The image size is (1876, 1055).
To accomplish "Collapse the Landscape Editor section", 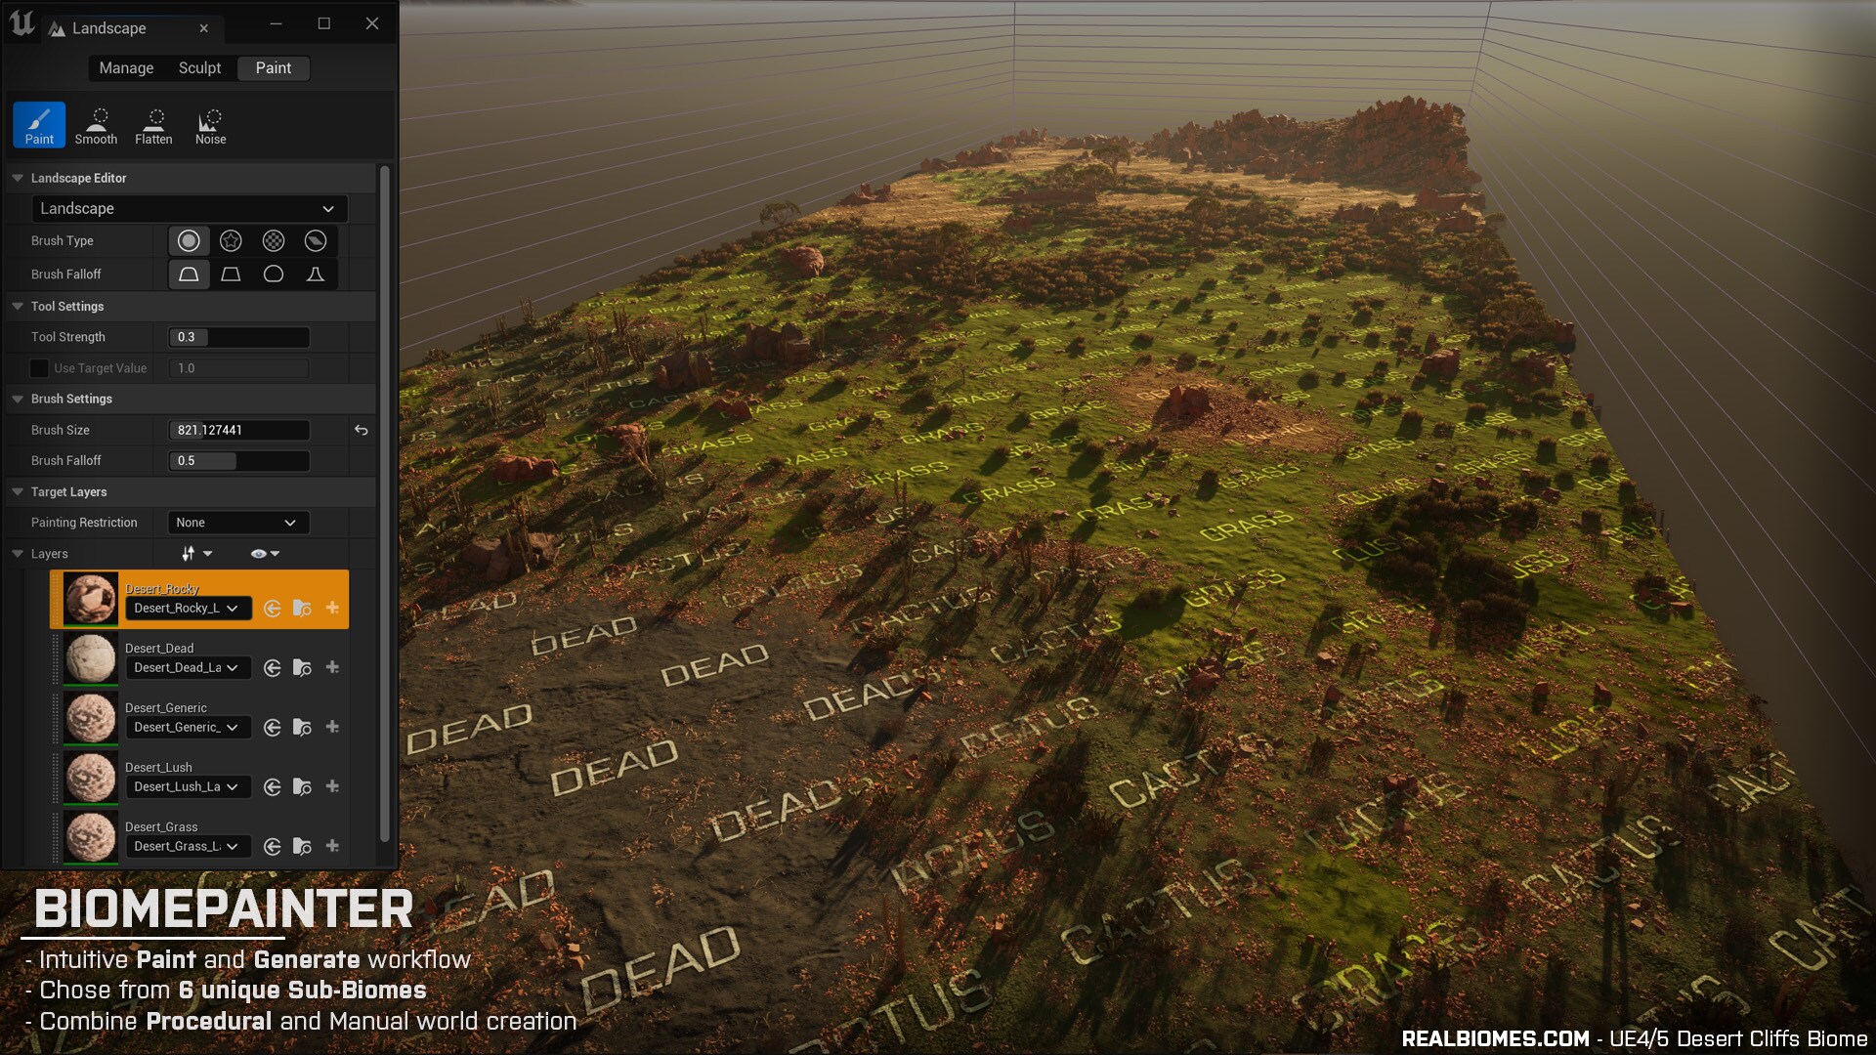I will (16, 178).
